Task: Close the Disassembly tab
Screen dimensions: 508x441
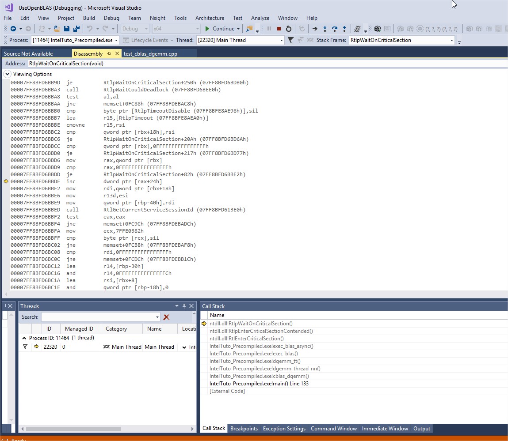Action: (117, 54)
